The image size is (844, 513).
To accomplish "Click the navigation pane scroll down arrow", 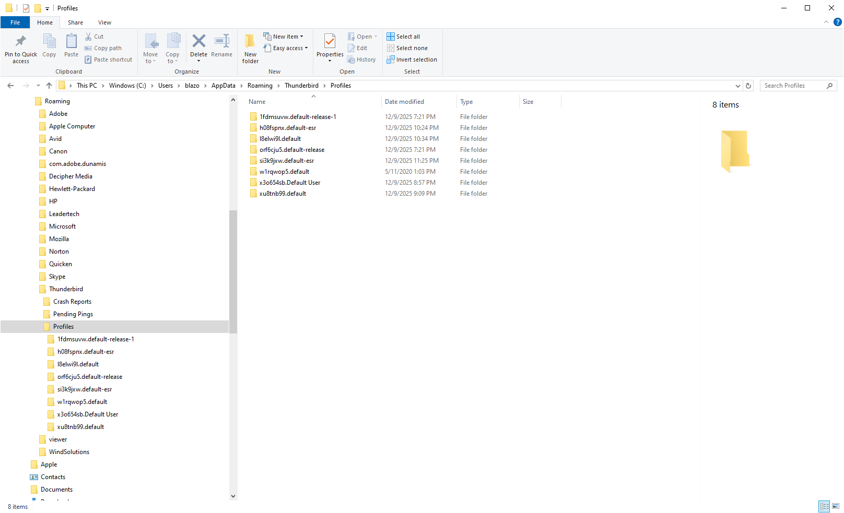I will pyautogui.click(x=233, y=496).
